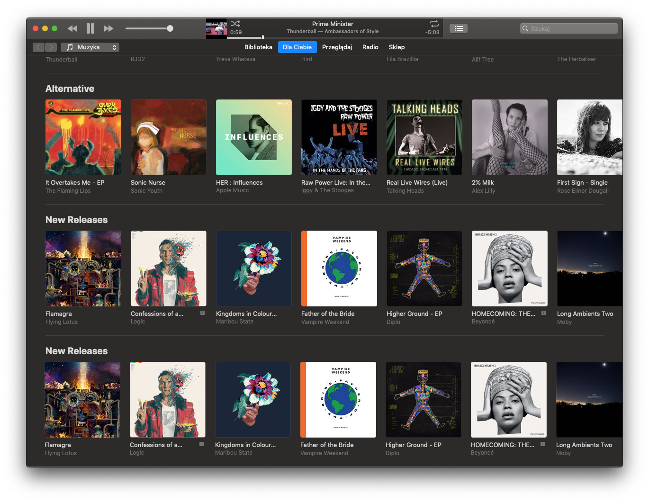This screenshot has height=502, width=649.
Task: Toggle the remaining time display -5:03
Action: tap(433, 32)
